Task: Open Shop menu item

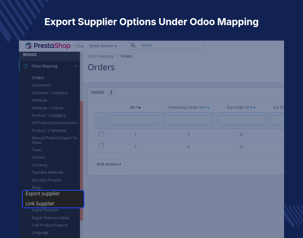Action: click(36, 188)
